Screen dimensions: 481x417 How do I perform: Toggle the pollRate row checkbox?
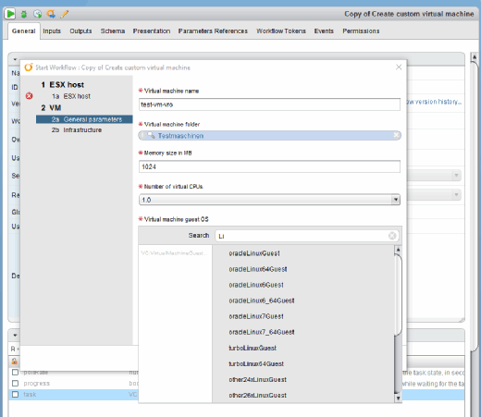click(x=15, y=373)
